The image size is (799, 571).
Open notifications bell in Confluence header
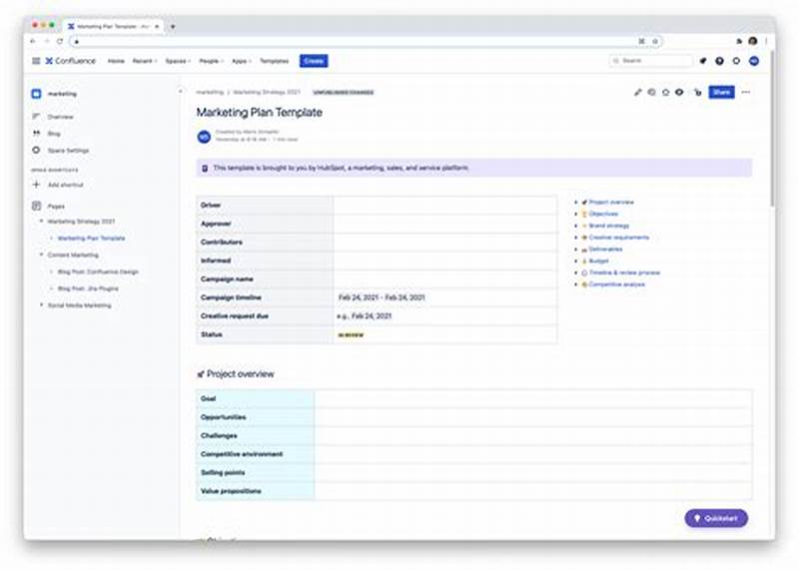point(703,61)
